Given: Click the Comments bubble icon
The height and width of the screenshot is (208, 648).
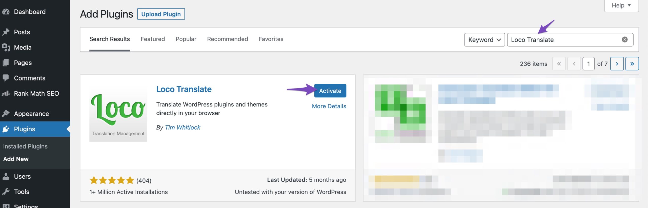Looking at the screenshot, I should pos(6,78).
